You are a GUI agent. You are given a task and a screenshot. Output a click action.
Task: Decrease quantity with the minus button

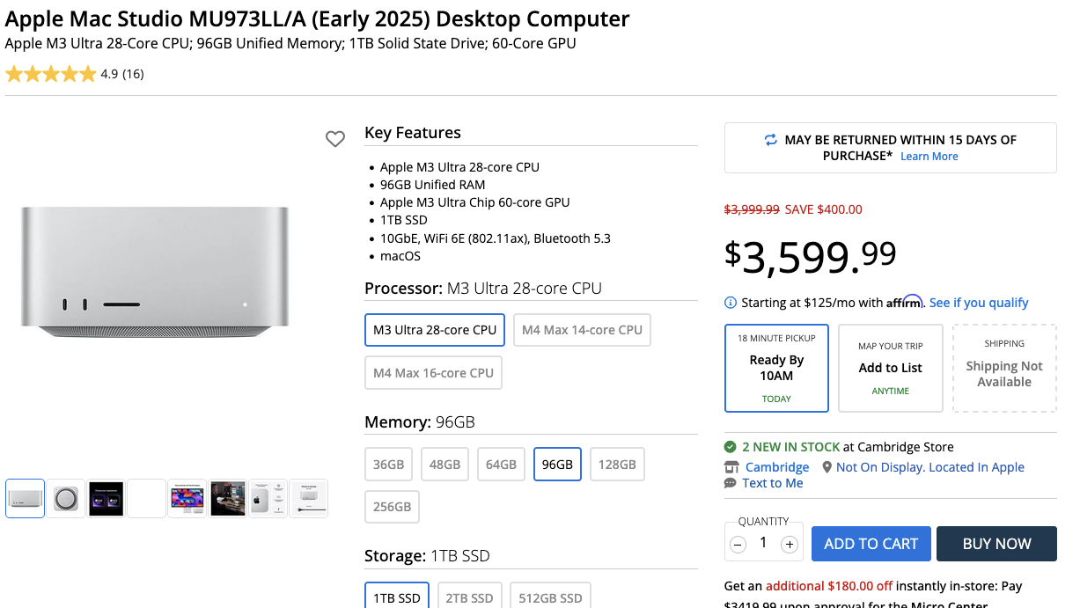738,545
